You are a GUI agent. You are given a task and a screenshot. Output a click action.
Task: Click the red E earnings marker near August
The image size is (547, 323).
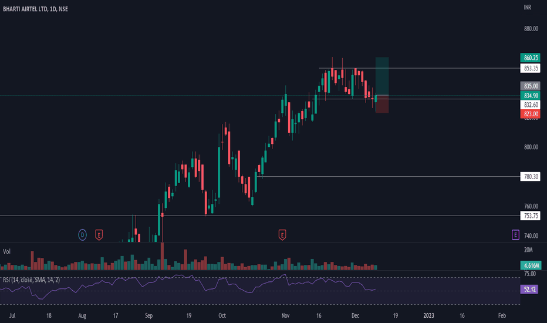99,235
